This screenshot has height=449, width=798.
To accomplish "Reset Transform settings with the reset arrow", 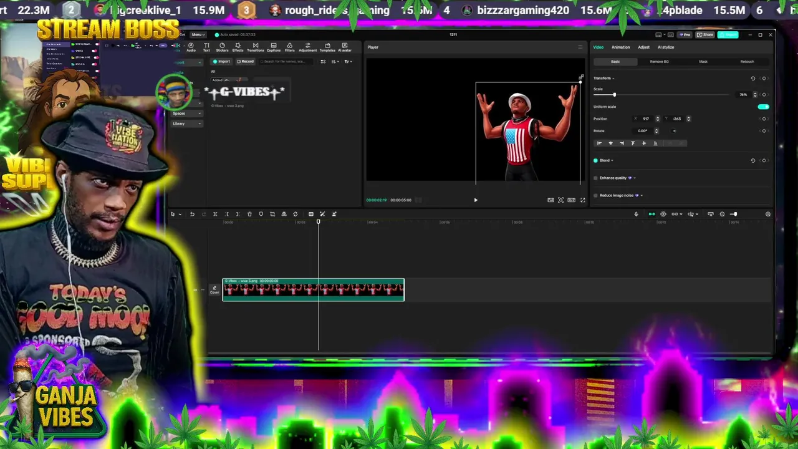I will (x=752, y=79).
